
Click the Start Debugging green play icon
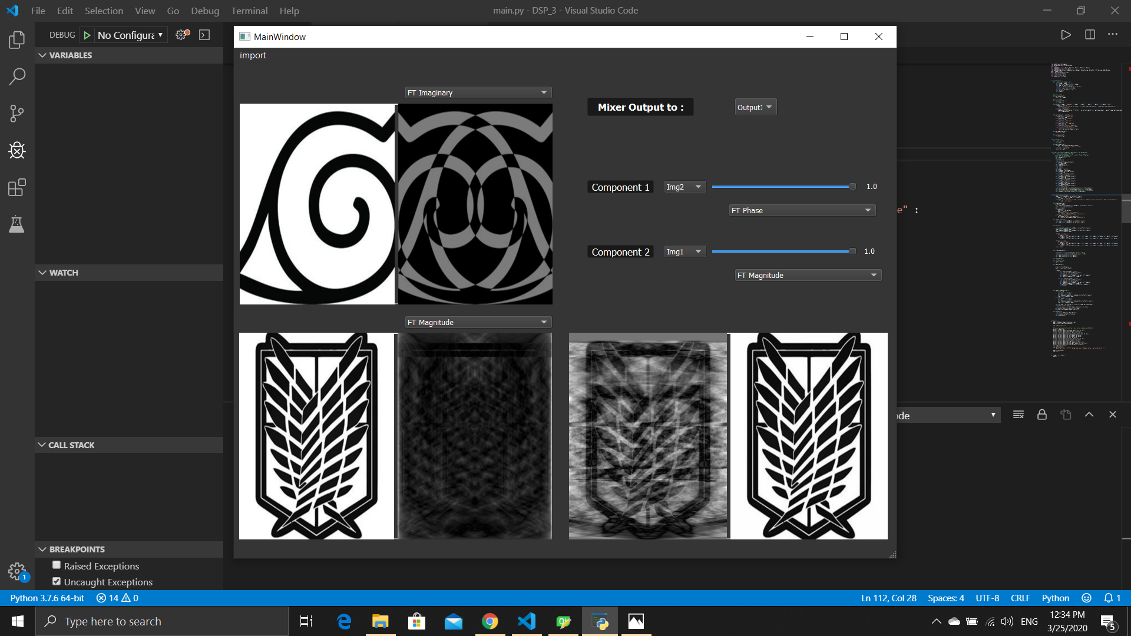point(87,35)
